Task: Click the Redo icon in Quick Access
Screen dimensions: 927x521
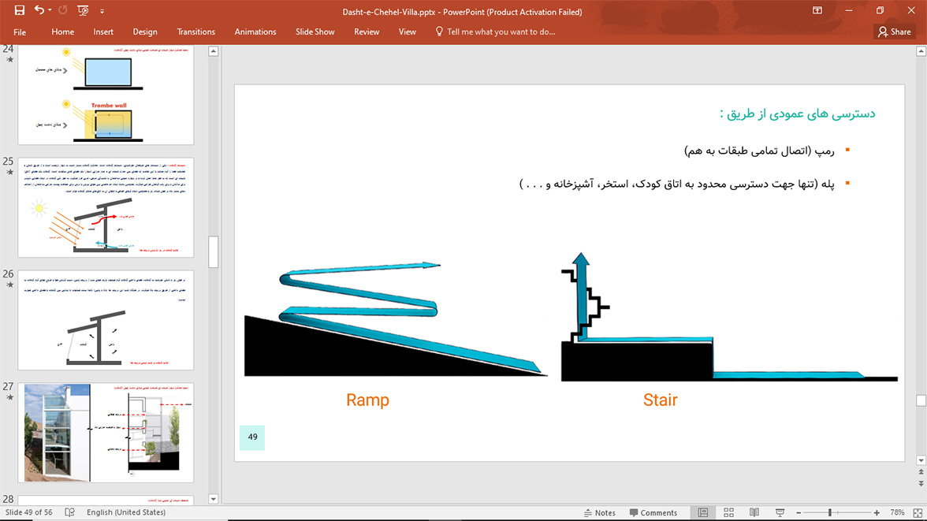Action: click(x=63, y=10)
